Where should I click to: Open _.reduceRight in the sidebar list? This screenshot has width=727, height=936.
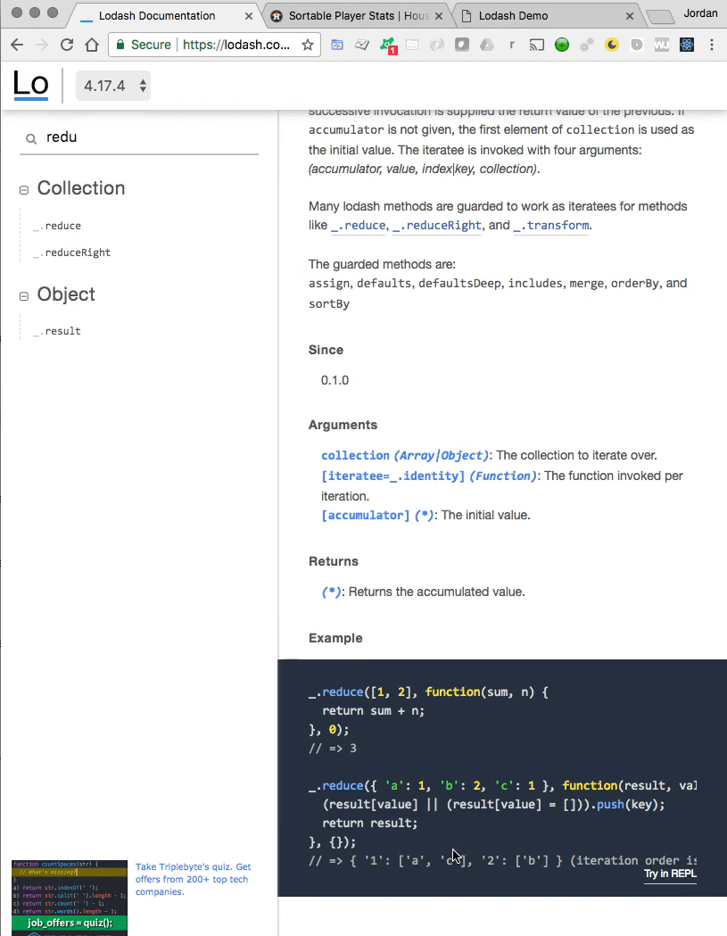(72, 253)
